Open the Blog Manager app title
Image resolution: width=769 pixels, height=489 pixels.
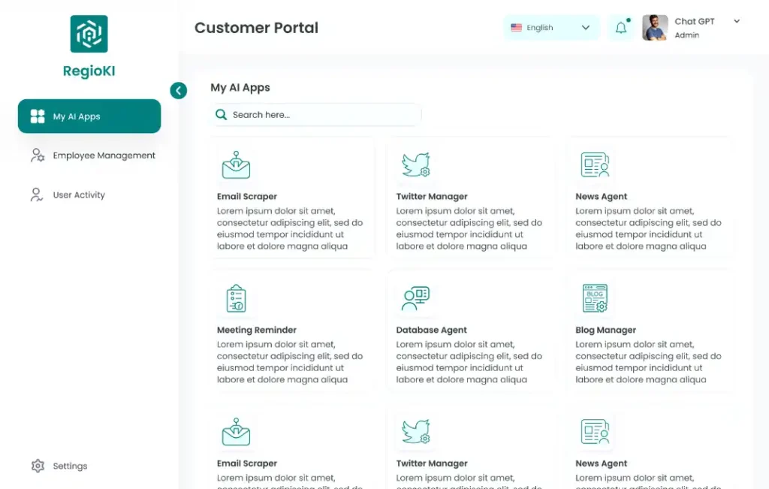click(x=605, y=331)
